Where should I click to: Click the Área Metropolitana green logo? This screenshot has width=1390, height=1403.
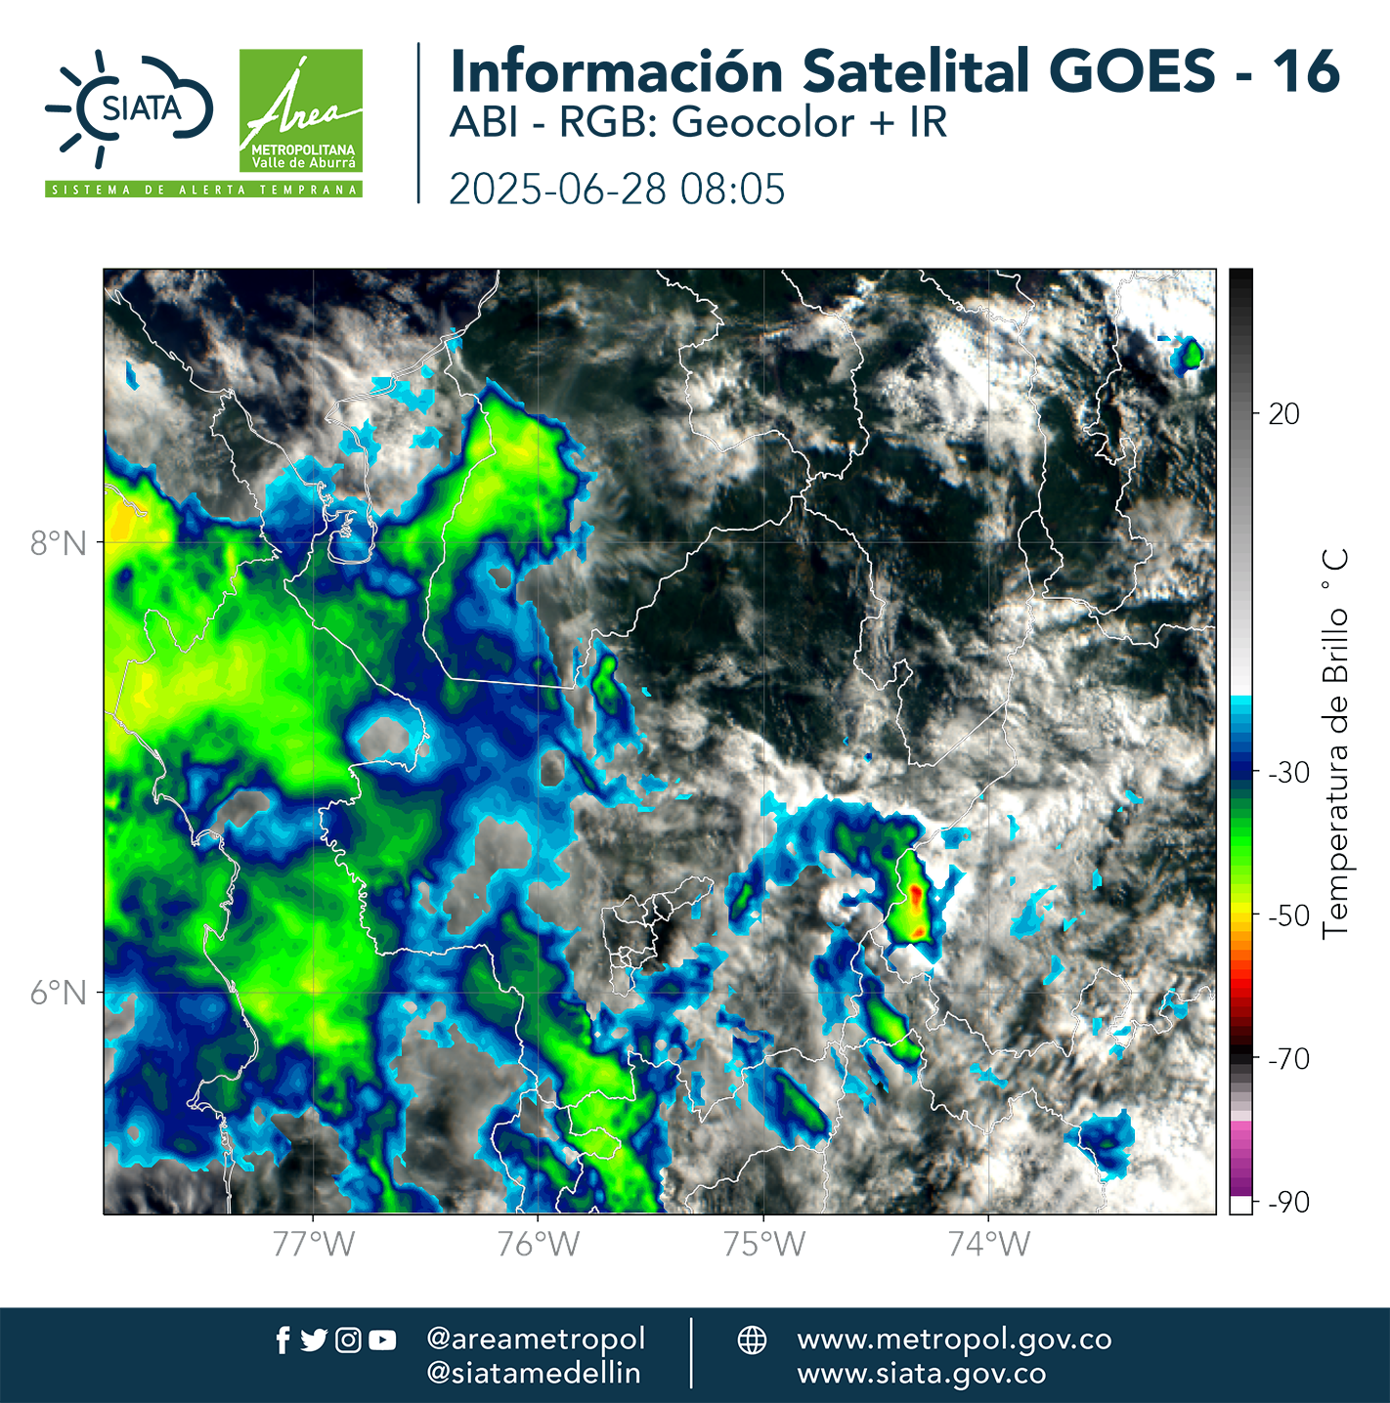tap(301, 111)
